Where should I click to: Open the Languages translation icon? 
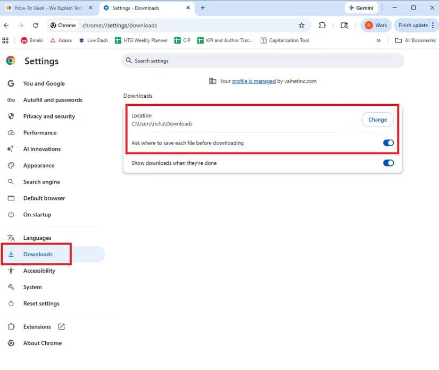click(x=11, y=238)
